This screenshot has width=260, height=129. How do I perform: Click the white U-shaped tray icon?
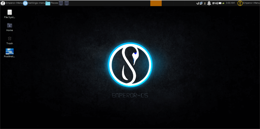click(198, 3)
